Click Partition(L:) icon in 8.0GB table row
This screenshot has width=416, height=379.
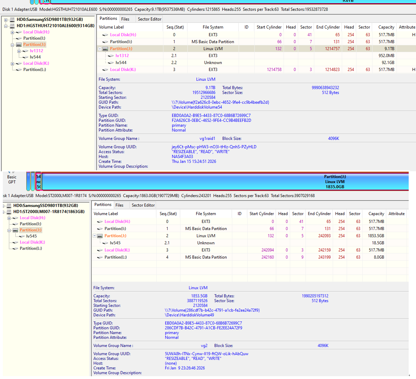coord(100,257)
